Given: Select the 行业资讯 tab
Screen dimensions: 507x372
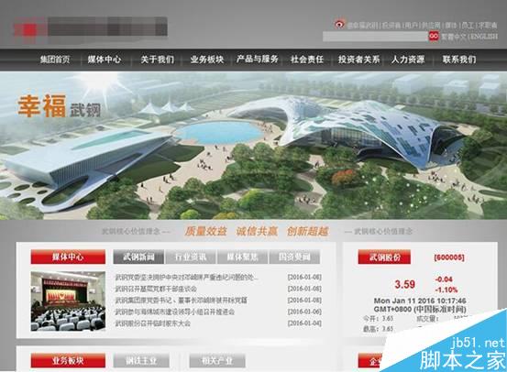Looking at the screenshot, I should [191, 257].
